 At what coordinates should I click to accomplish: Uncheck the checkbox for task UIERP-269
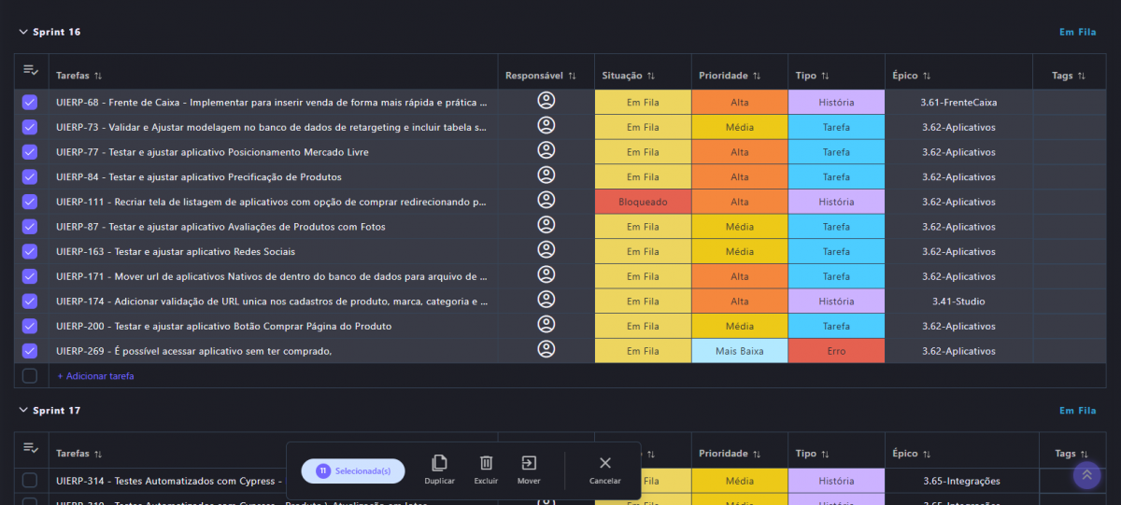point(30,351)
